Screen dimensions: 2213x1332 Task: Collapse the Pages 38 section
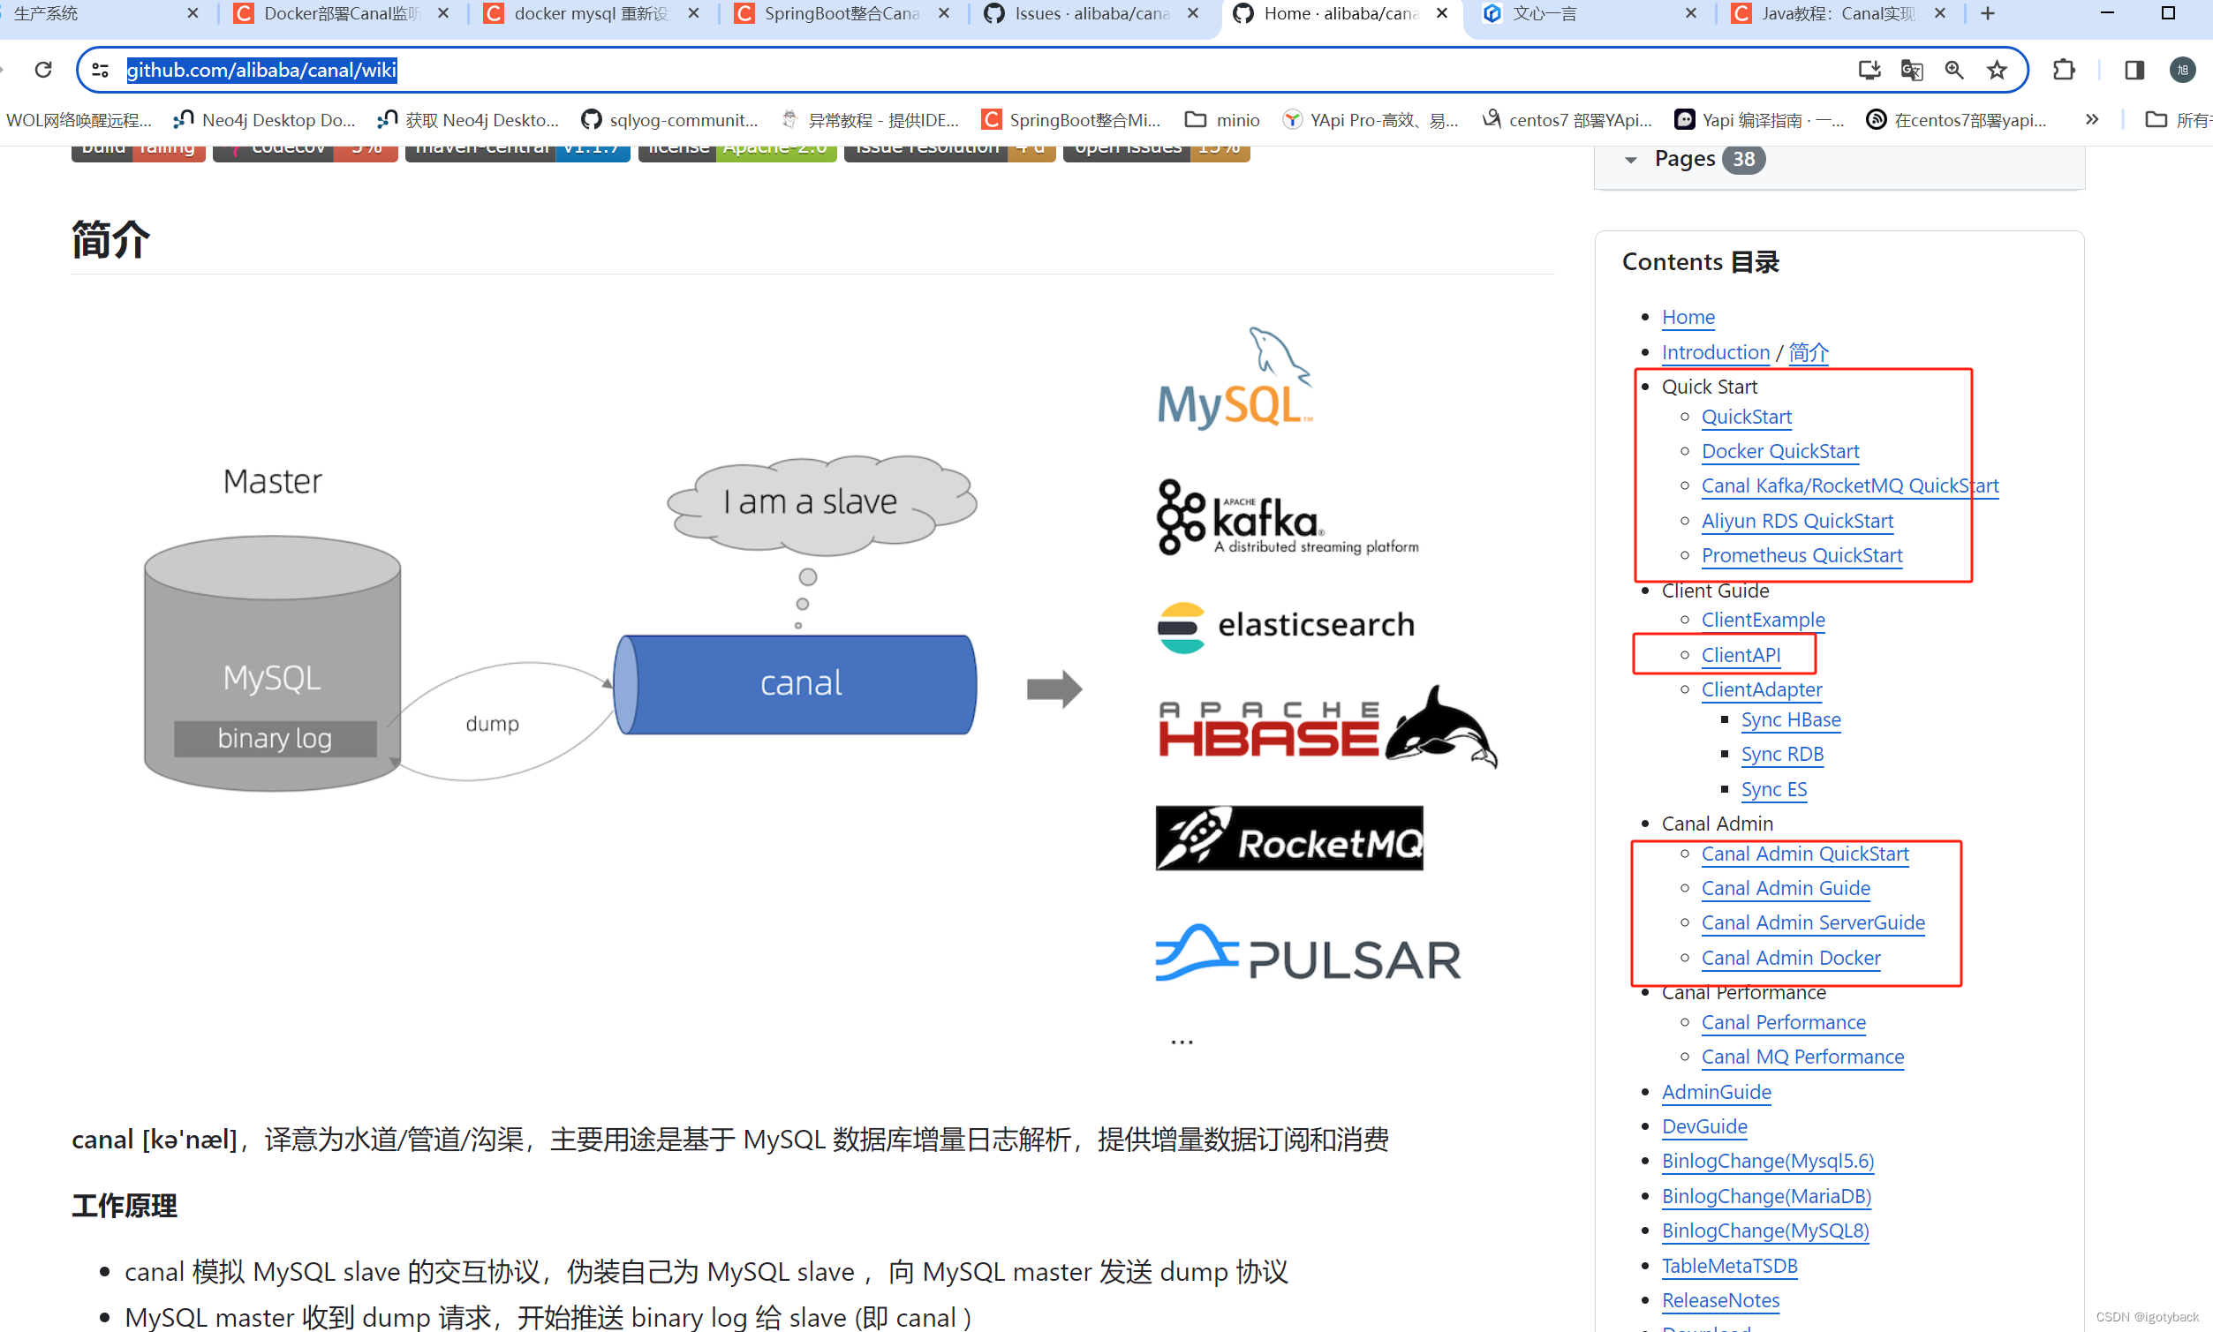(1631, 160)
